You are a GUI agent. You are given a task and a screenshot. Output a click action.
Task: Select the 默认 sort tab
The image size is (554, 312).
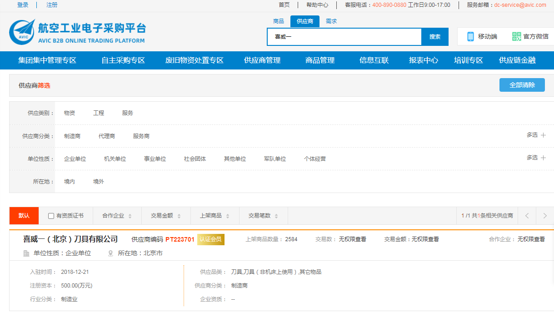[x=24, y=216]
